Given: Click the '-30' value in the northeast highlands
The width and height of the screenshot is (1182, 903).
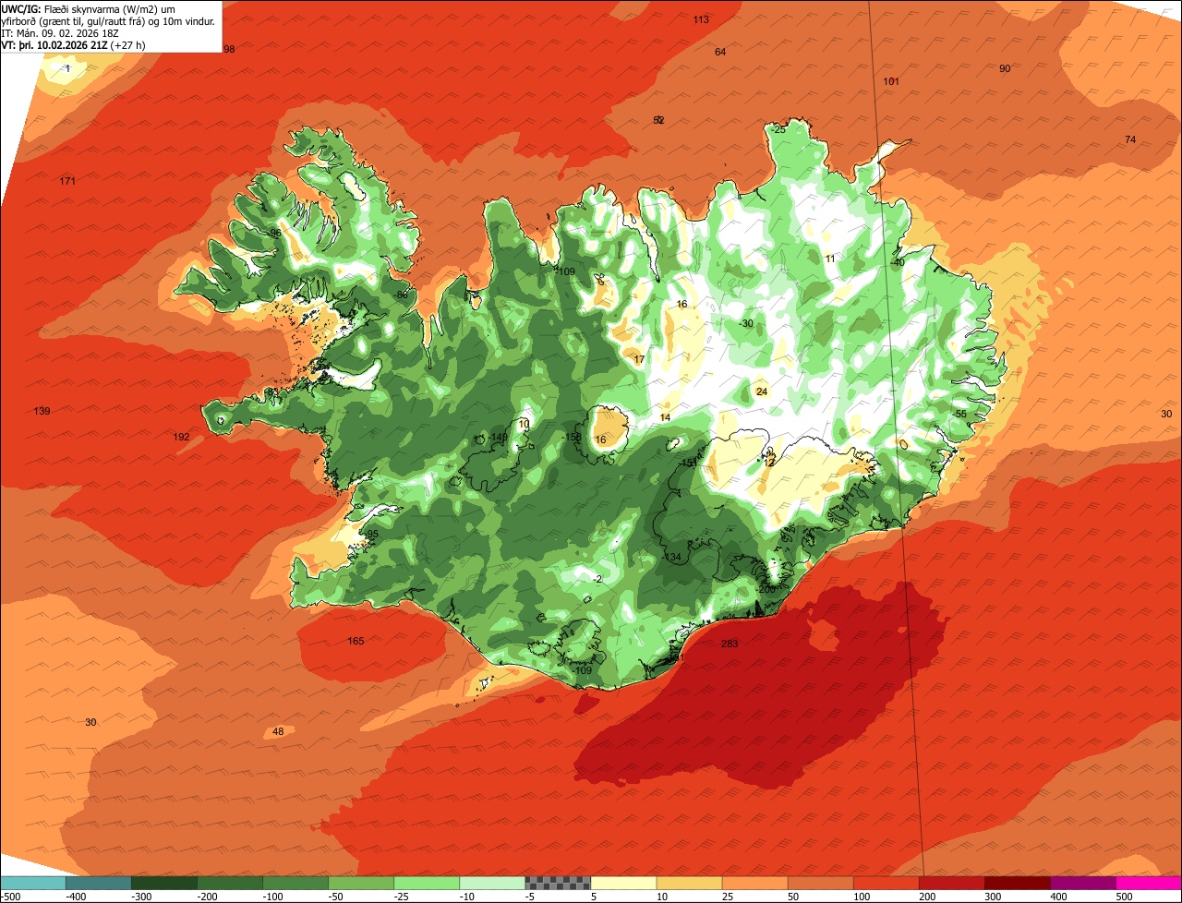Looking at the screenshot, I should coord(746,323).
